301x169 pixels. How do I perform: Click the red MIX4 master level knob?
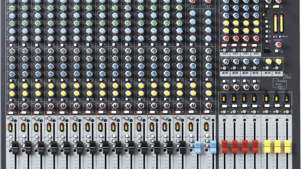pyautogui.click(x=256, y=38)
